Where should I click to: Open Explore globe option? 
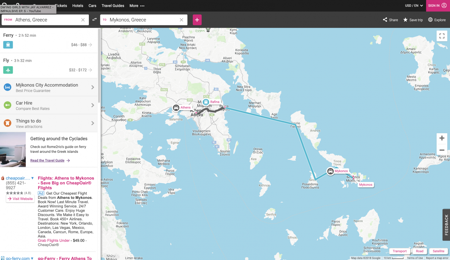[x=437, y=20]
